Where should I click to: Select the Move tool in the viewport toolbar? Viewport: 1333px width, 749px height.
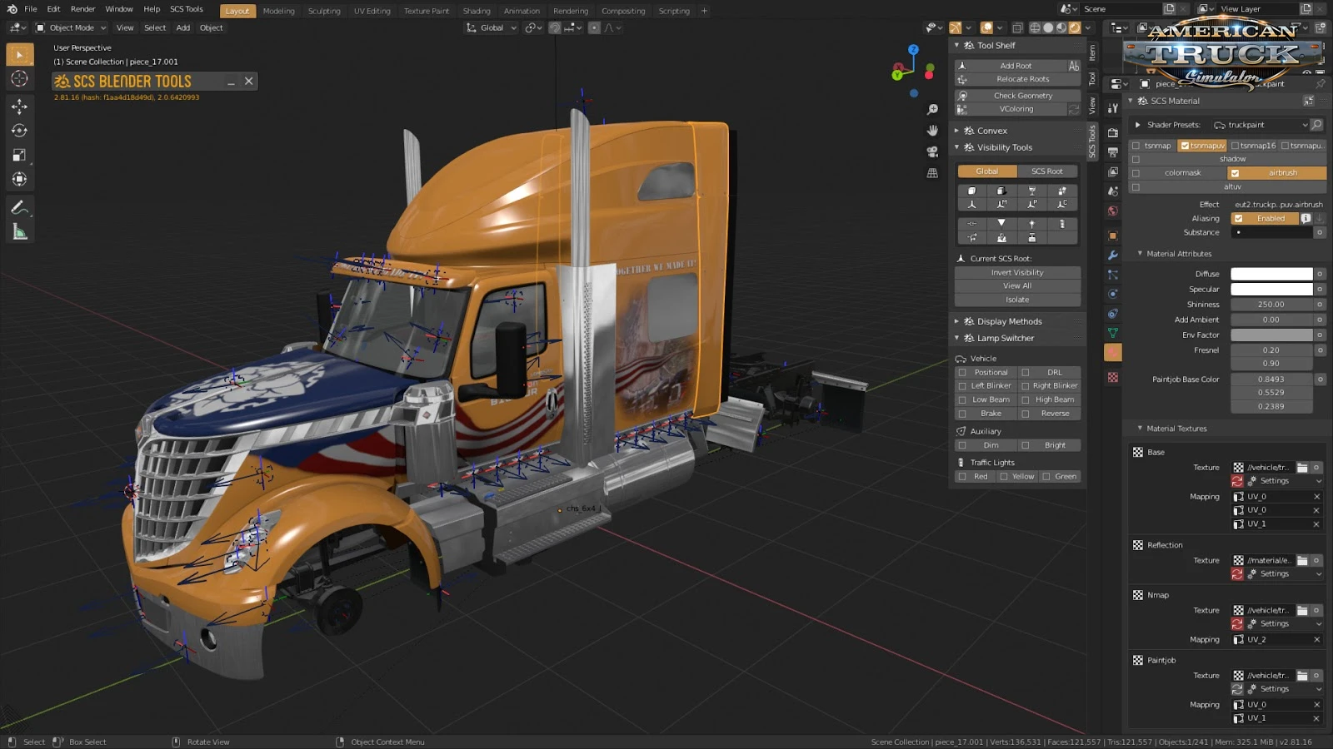(18, 106)
